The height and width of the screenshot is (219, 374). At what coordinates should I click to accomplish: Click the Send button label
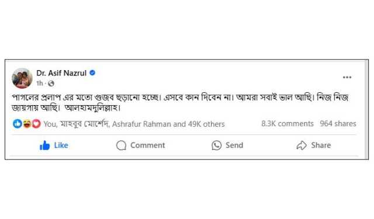[x=234, y=145]
